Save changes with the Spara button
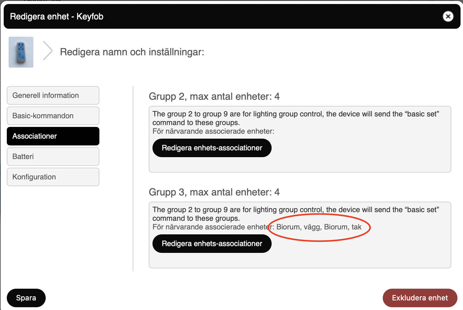Screen dimensions: 463x310 [26, 298]
